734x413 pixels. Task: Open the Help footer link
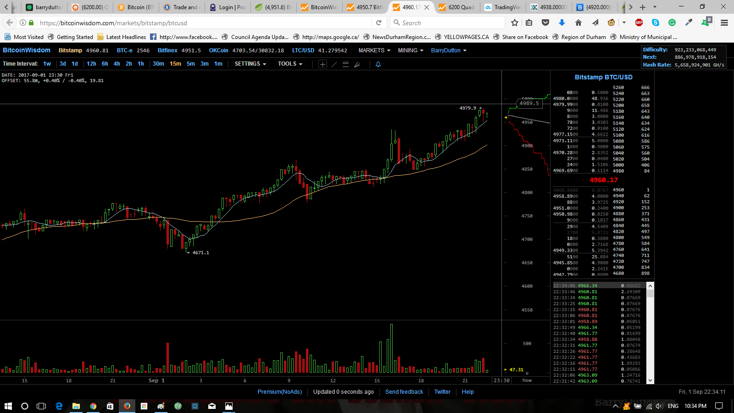[467, 392]
